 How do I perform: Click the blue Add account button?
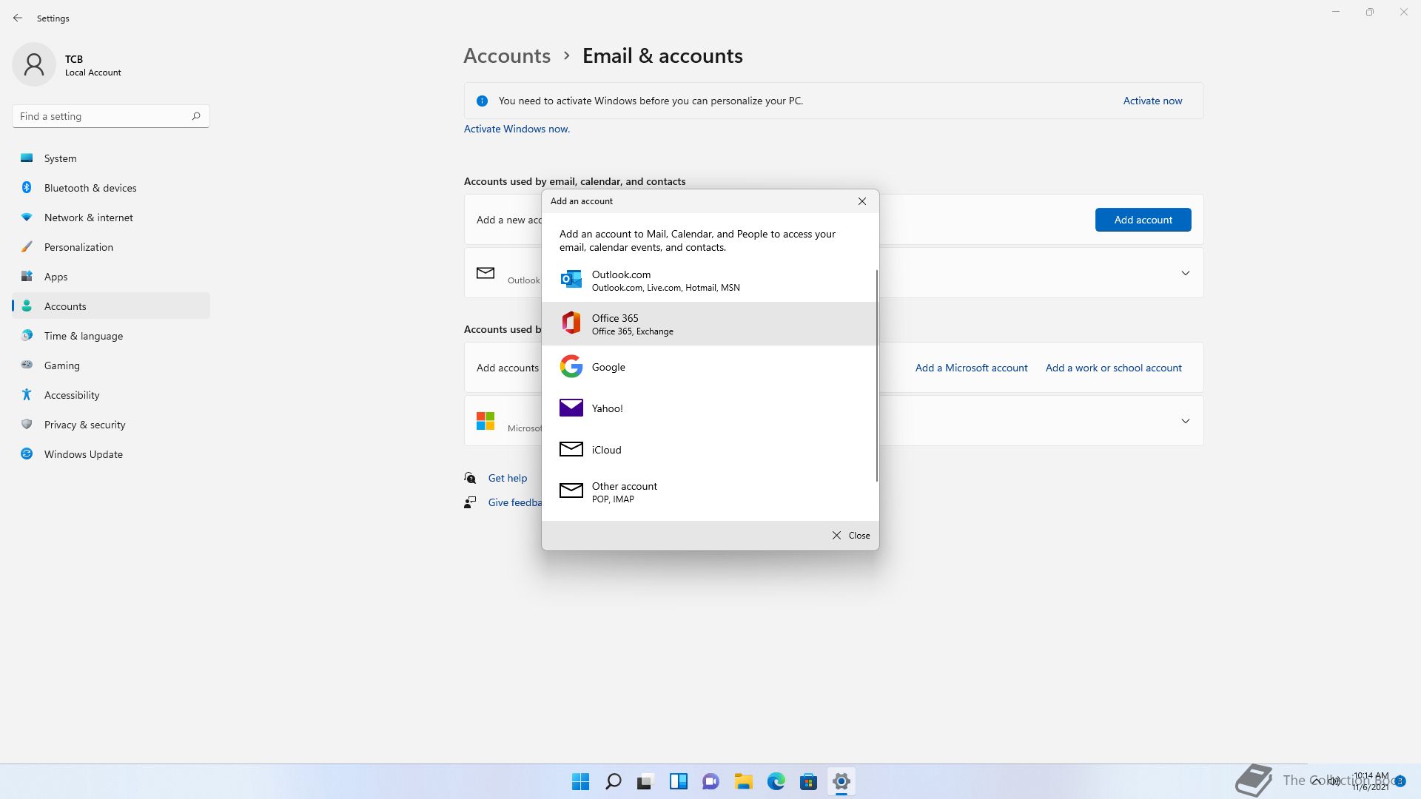pos(1143,220)
